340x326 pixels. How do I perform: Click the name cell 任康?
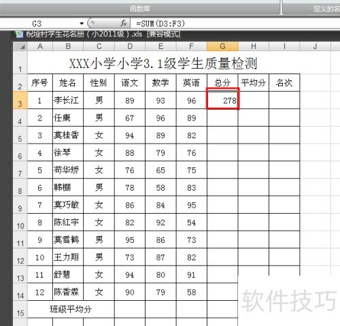click(x=68, y=118)
